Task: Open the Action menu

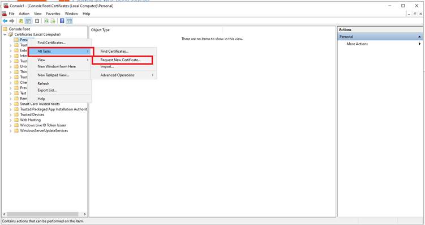Action: (x=24, y=14)
